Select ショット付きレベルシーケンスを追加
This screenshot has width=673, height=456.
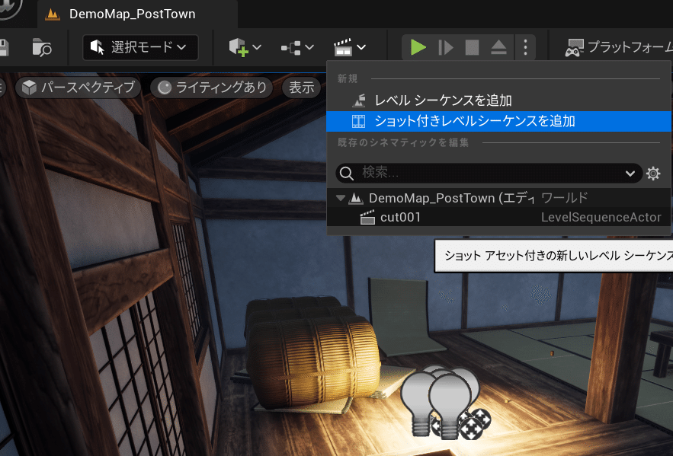tap(498, 121)
